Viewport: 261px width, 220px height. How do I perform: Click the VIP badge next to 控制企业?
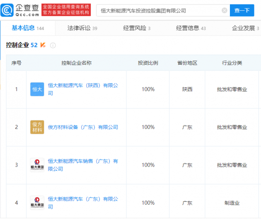[x=43, y=45]
